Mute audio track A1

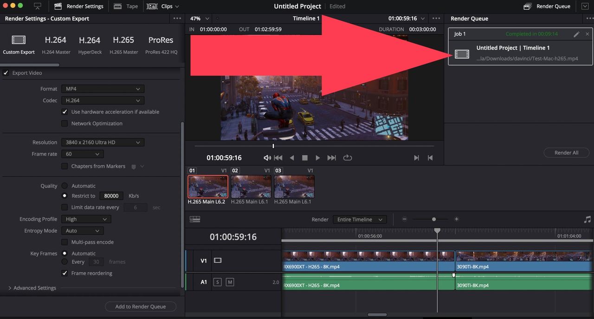230,282
